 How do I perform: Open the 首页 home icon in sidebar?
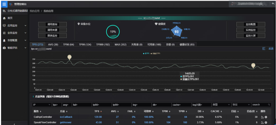click(x=4, y=18)
